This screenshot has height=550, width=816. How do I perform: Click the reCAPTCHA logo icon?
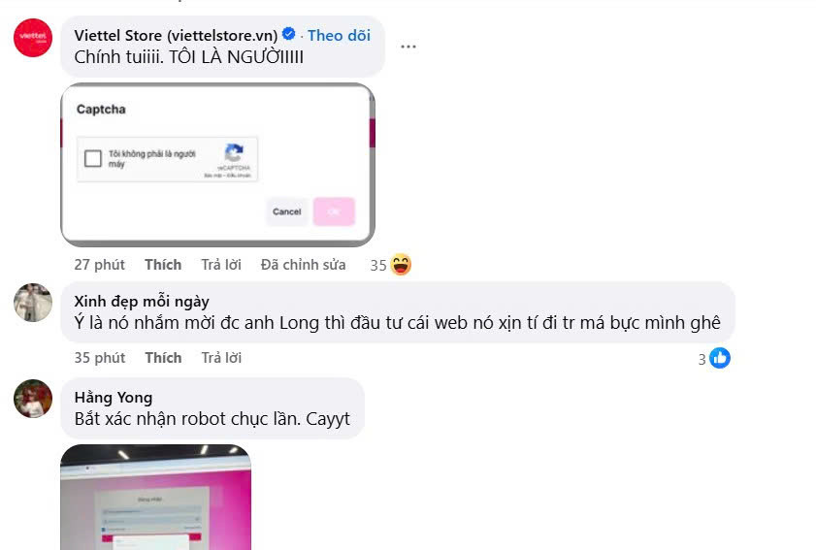(x=234, y=153)
